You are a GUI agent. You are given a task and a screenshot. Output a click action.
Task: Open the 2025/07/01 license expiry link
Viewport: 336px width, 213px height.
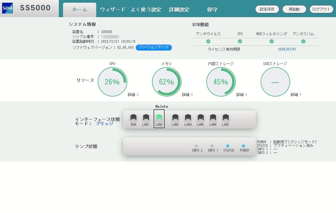[x=287, y=49]
